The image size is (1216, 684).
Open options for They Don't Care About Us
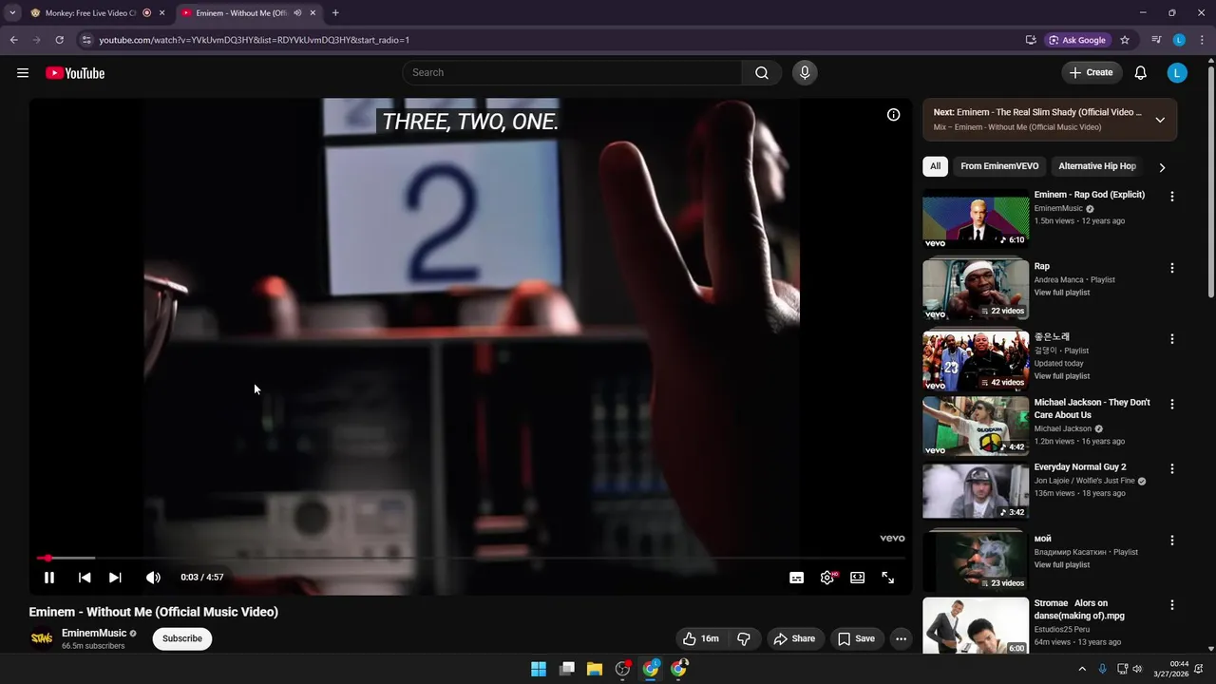pyautogui.click(x=1171, y=404)
